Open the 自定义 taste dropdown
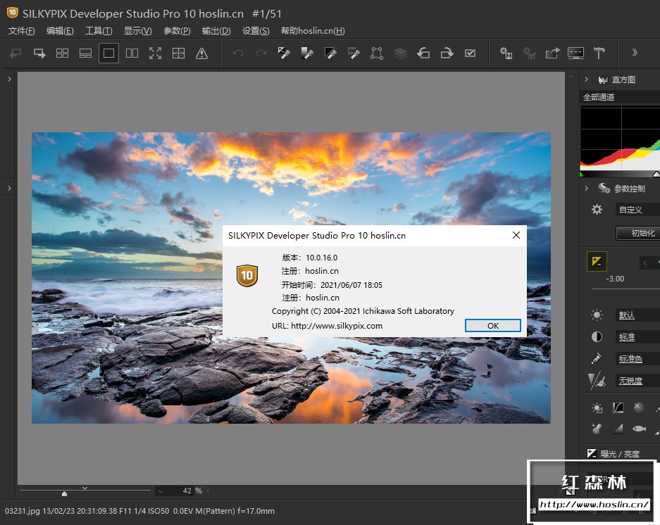 click(637, 210)
